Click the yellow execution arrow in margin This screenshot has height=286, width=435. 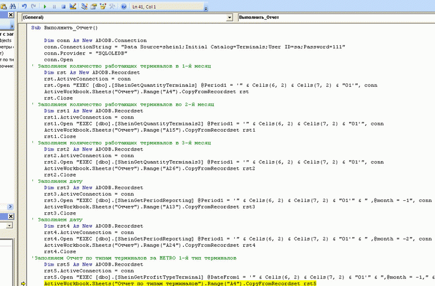coord(23,284)
